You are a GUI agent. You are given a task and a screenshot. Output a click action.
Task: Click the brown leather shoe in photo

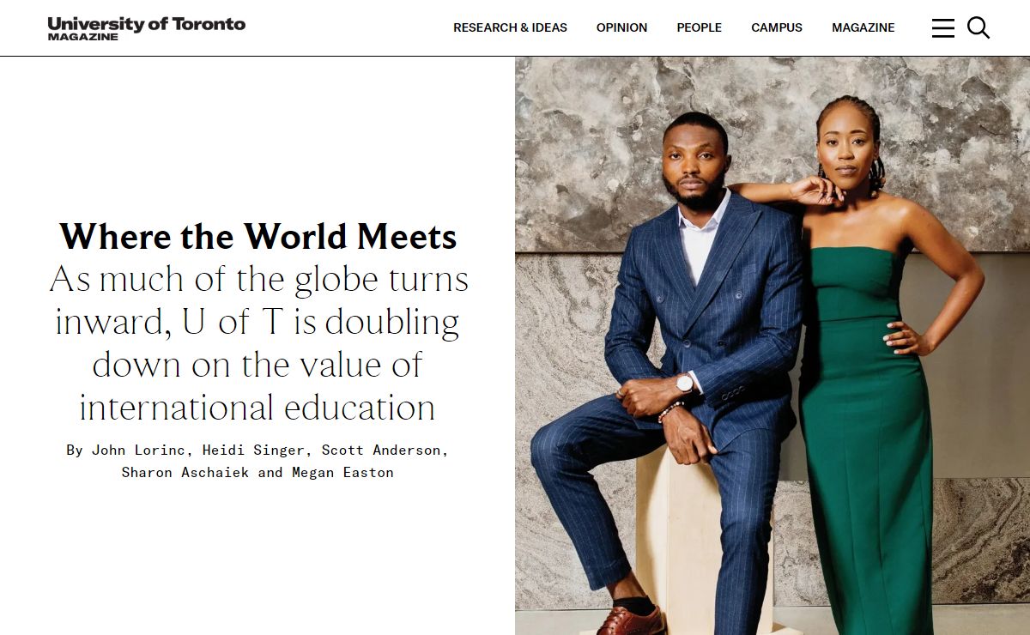point(631,620)
